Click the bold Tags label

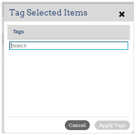pyautogui.click(x=18, y=32)
